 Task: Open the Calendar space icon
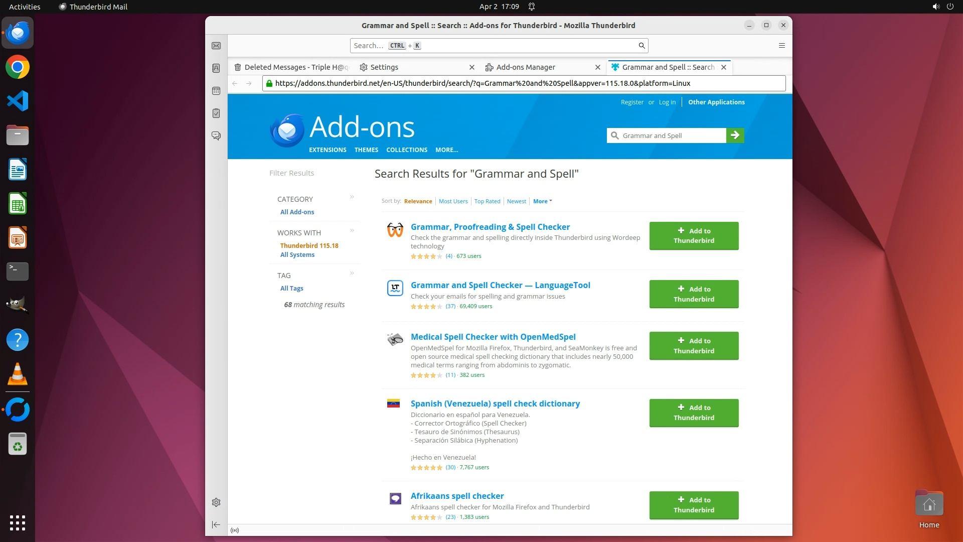pyautogui.click(x=216, y=91)
